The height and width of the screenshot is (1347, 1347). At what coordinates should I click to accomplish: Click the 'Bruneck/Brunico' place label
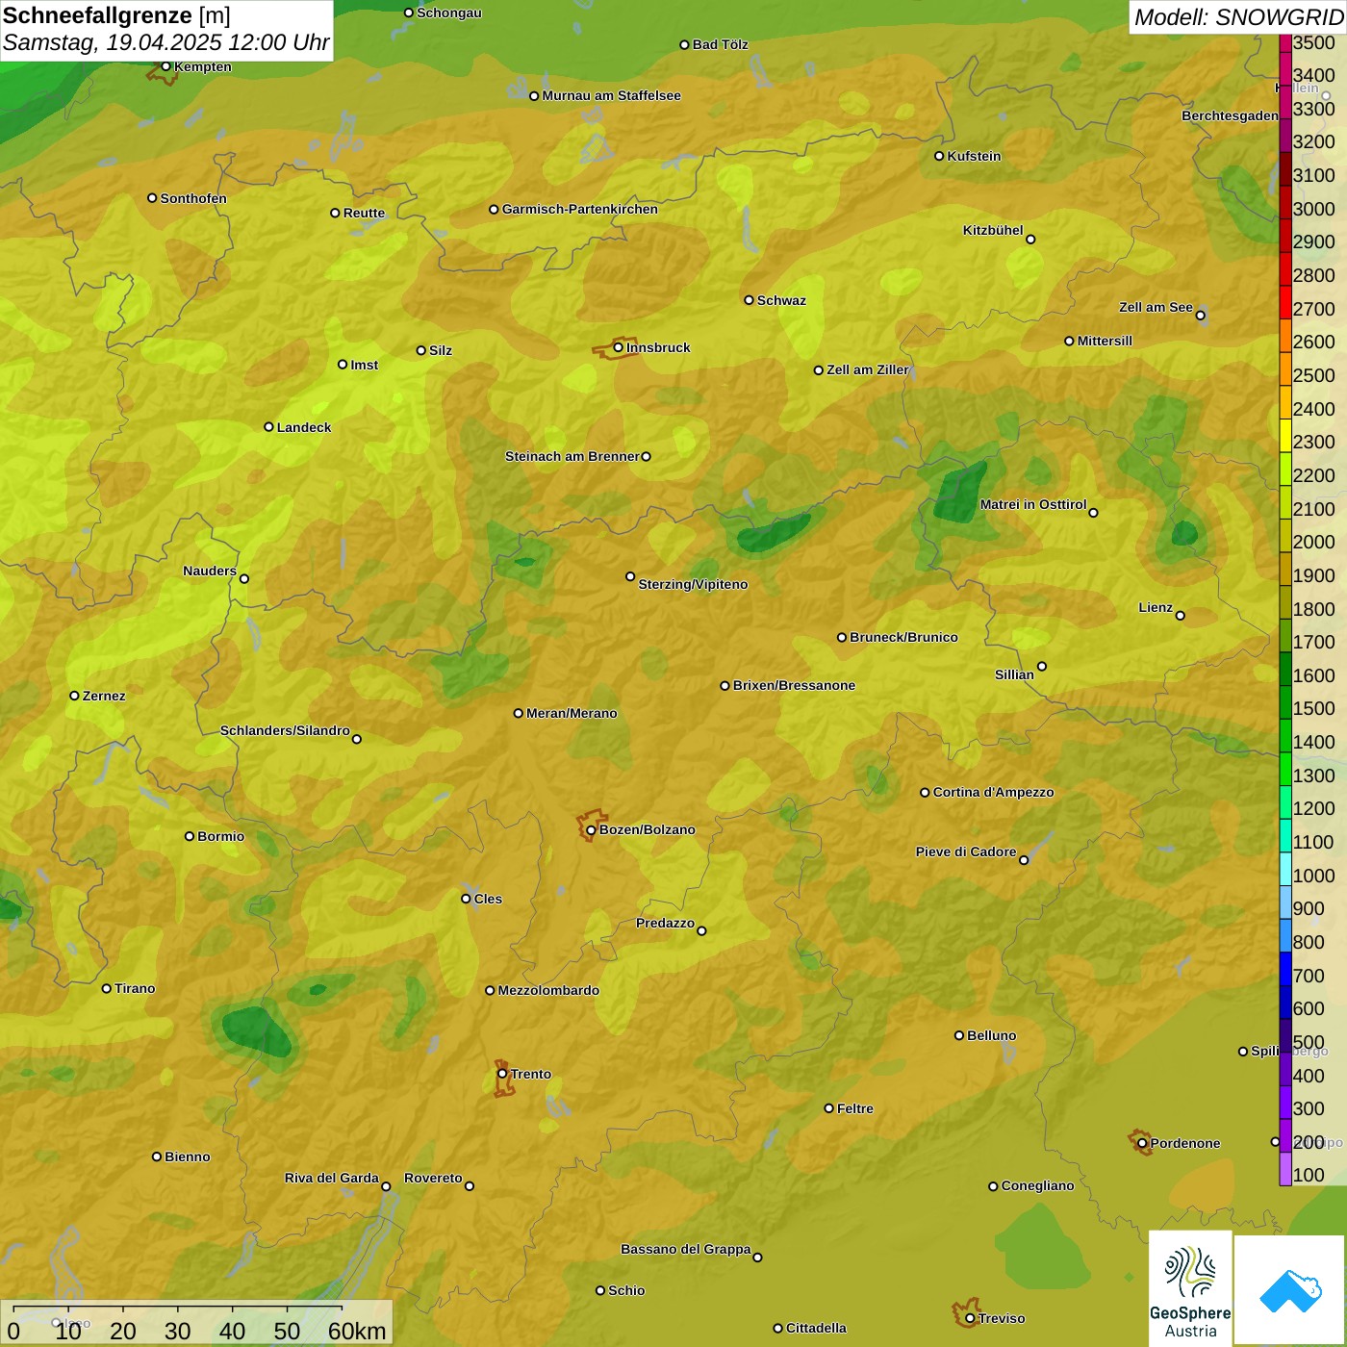pos(903,637)
